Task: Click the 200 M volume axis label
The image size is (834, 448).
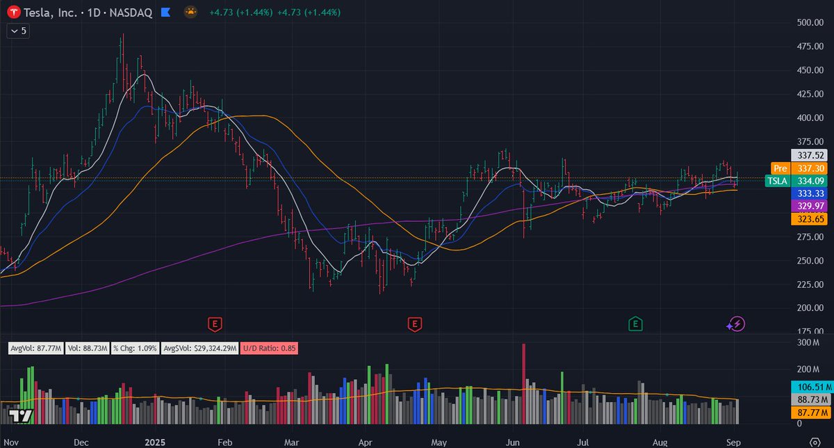Action: 808,369
